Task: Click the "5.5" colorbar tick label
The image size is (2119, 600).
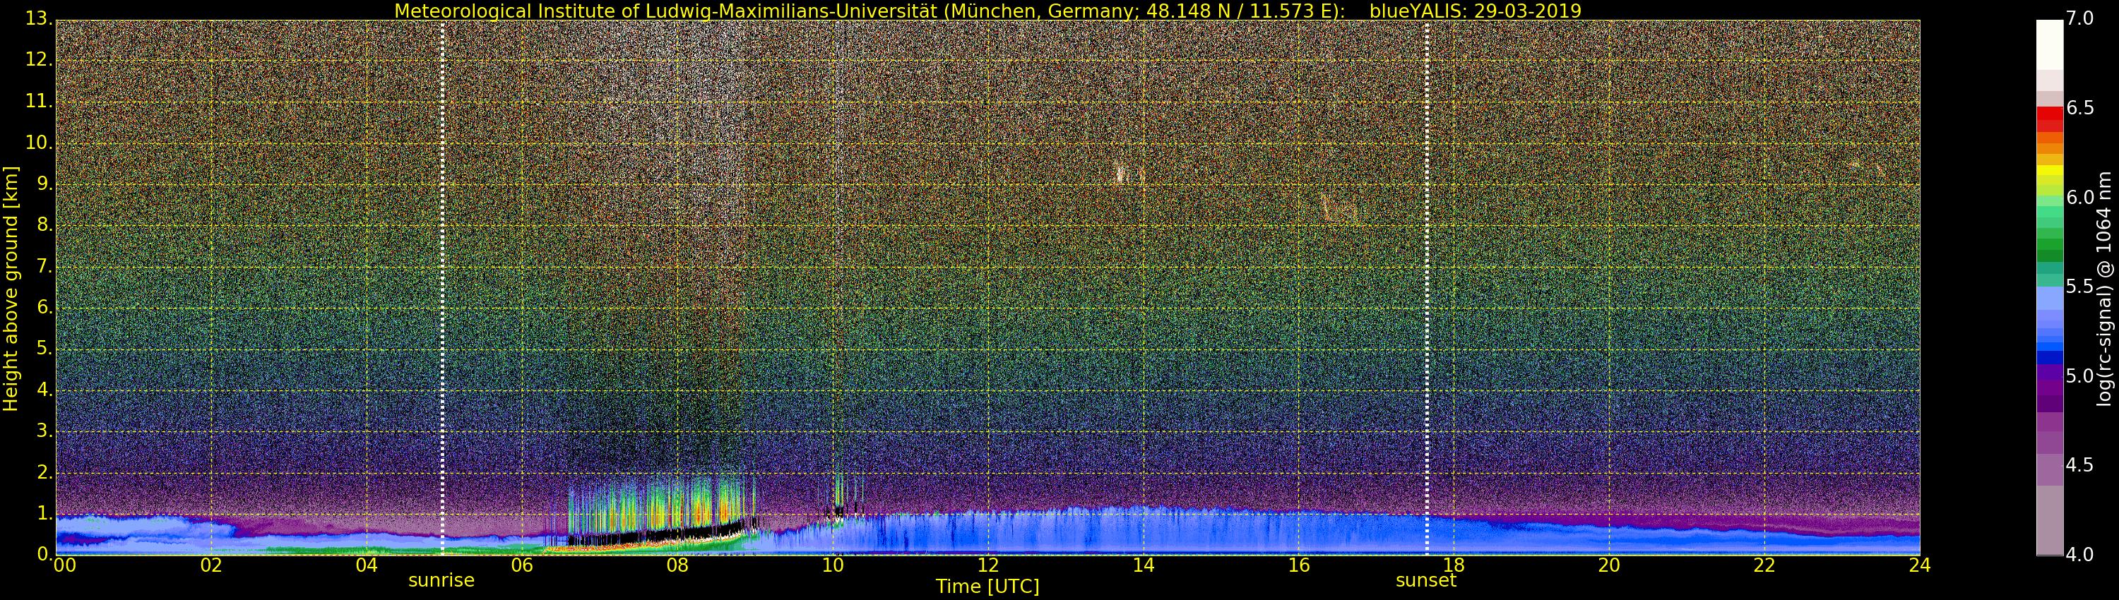Action: pyautogui.click(x=2079, y=287)
